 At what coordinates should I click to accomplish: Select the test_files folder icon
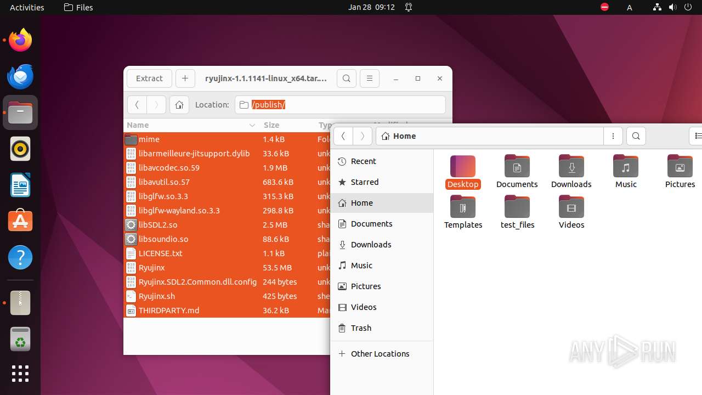[517, 212]
